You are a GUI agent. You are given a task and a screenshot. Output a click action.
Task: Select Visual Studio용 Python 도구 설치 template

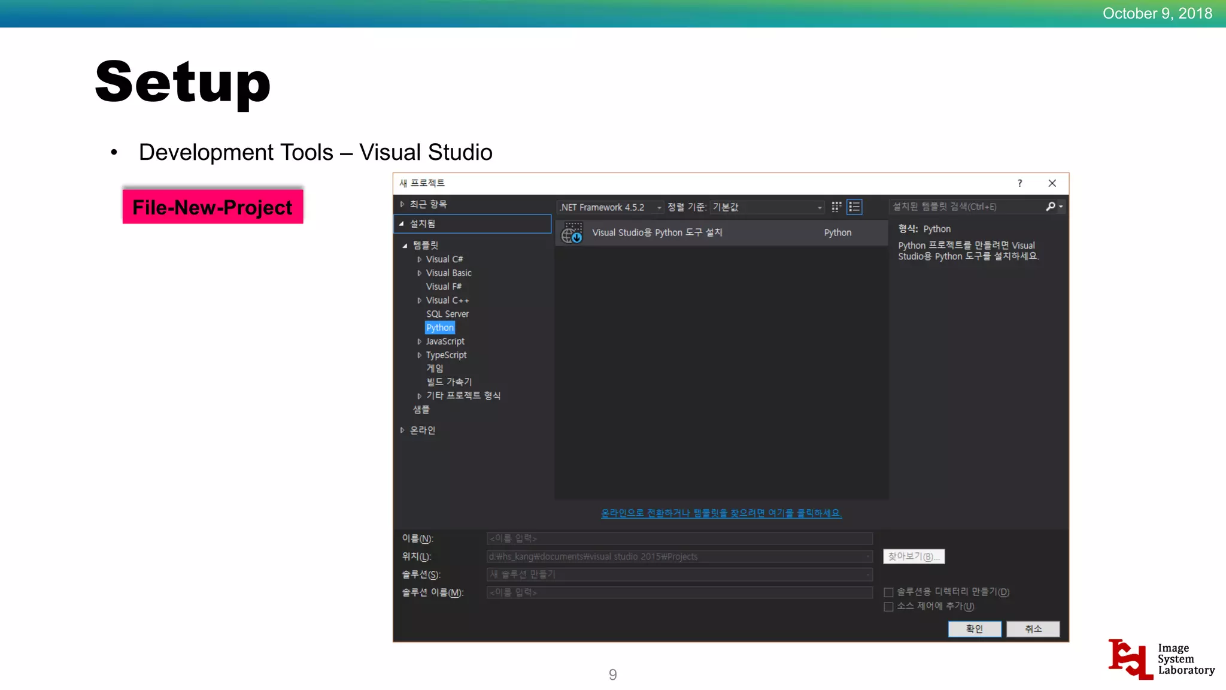click(x=721, y=232)
